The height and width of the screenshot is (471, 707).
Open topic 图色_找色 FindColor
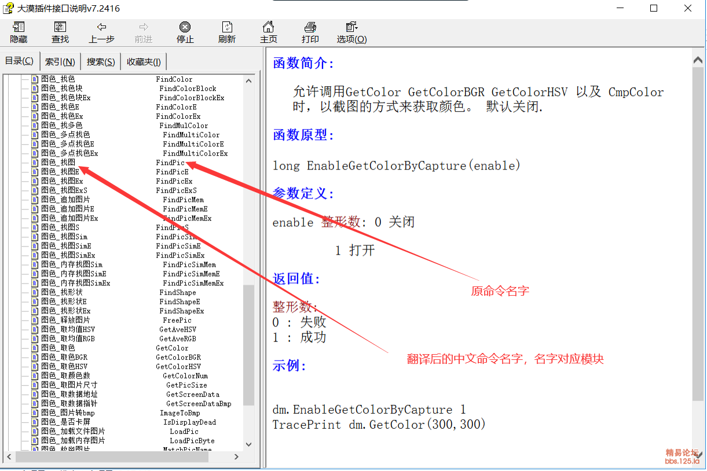[117, 79]
